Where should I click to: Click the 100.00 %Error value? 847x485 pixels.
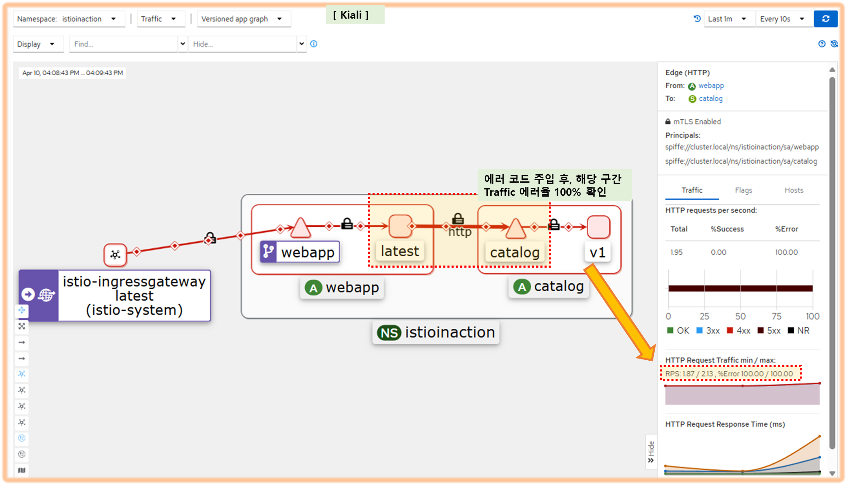(786, 252)
